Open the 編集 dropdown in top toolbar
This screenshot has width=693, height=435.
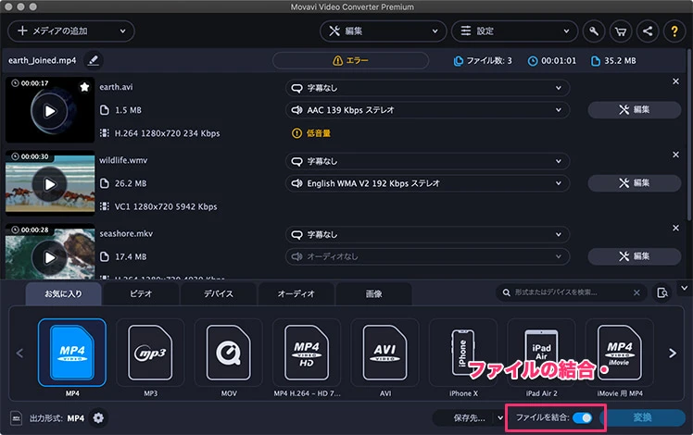383,31
